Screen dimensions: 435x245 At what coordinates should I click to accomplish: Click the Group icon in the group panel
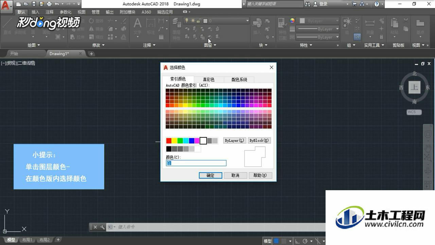coord(347,23)
